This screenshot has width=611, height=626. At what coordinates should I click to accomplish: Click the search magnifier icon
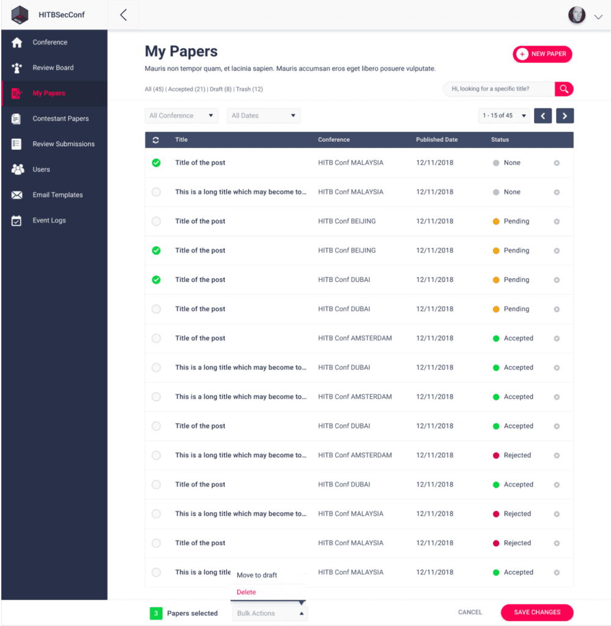[563, 89]
